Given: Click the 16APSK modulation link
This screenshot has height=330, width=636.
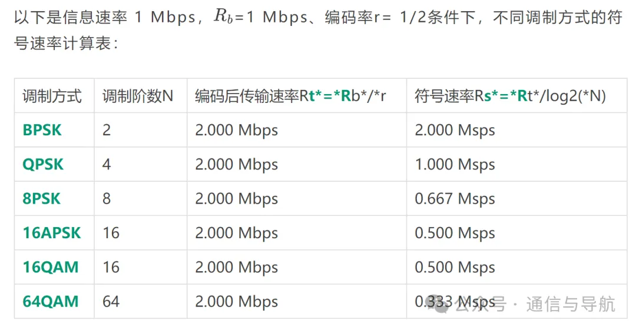Looking at the screenshot, I should tap(51, 233).
